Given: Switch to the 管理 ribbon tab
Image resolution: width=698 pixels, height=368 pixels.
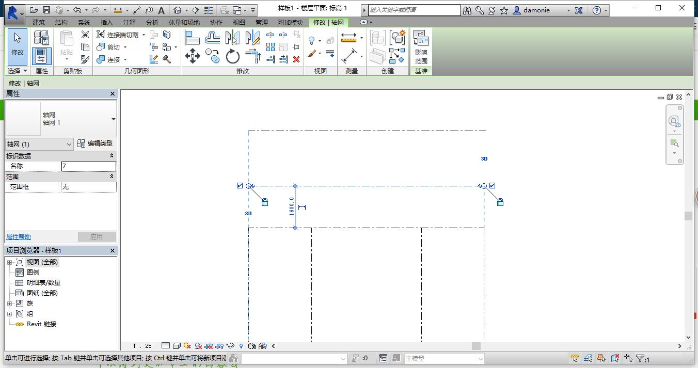Looking at the screenshot, I should pyautogui.click(x=262, y=22).
